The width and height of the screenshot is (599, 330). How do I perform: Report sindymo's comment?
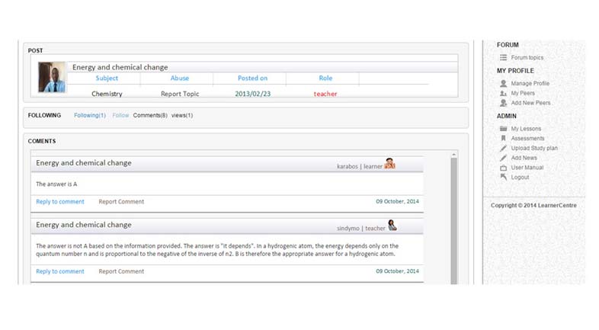click(121, 271)
